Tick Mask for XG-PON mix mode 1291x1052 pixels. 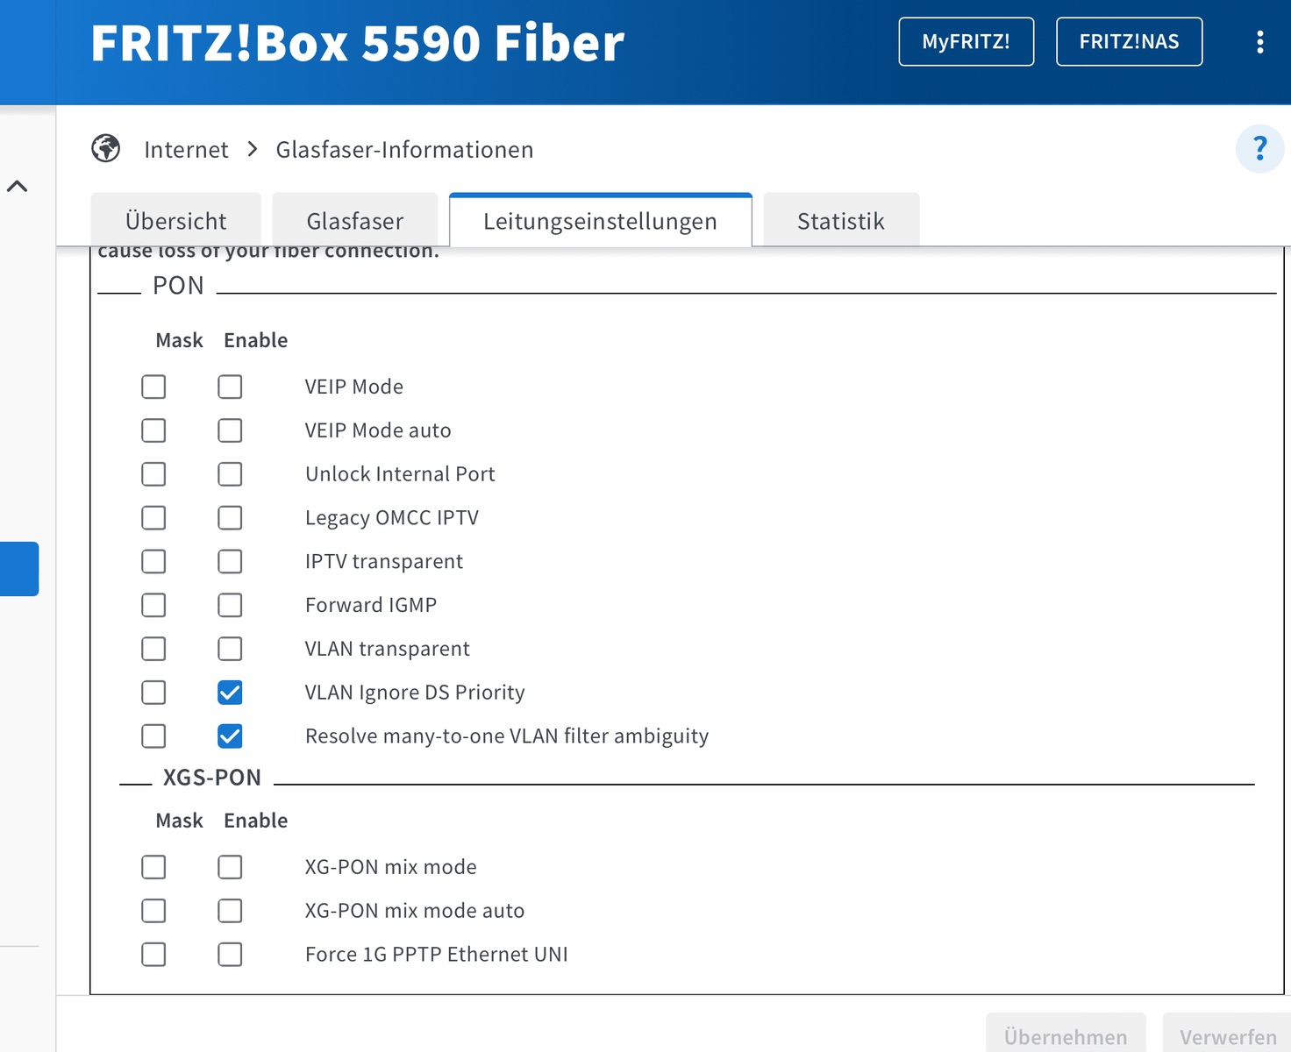pos(153,867)
